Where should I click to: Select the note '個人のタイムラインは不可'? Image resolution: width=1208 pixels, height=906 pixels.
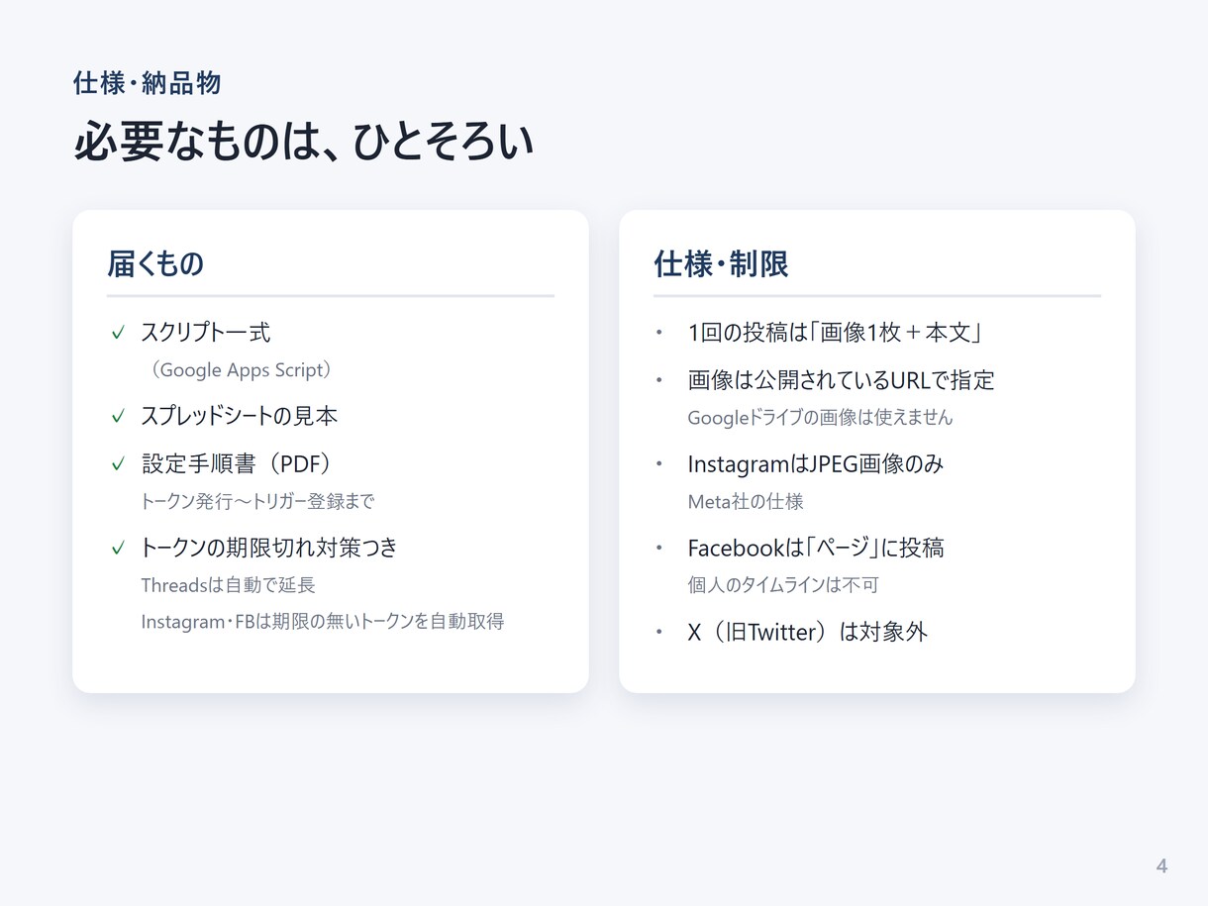tap(783, 585)
